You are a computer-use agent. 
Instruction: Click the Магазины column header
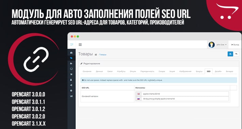(140, 88)
